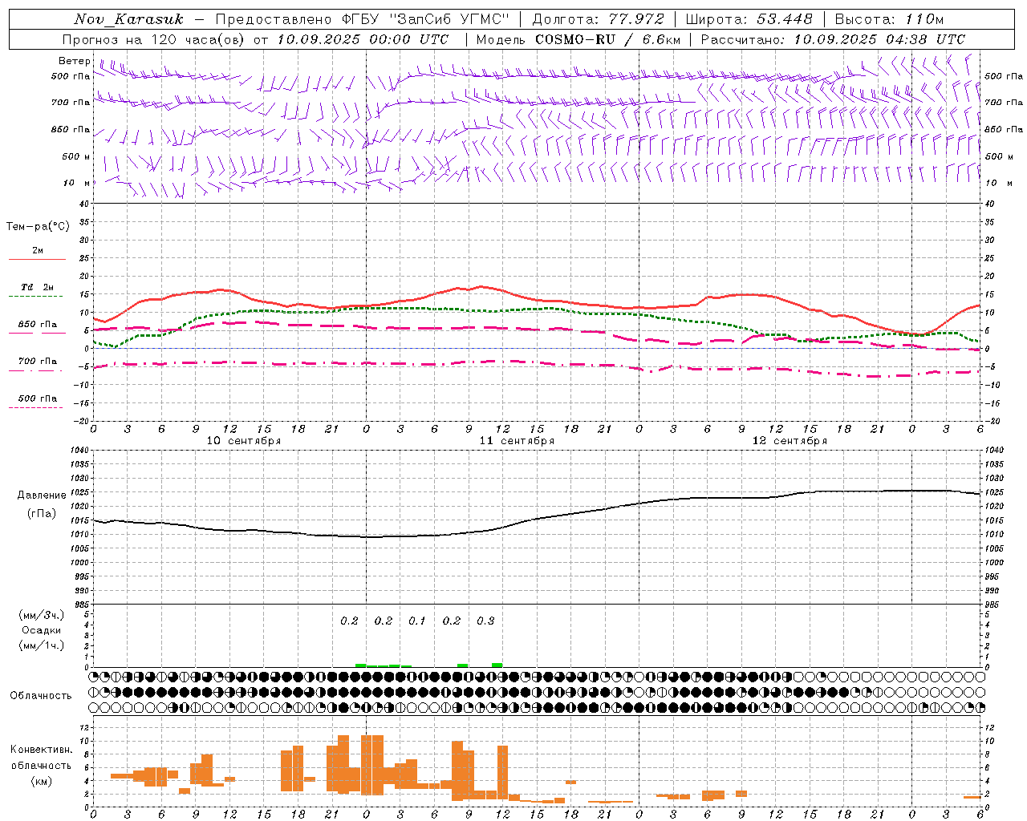Click the 700 гПа temperature legend entry
This screenshot has height=821, width=1027.
38,361
